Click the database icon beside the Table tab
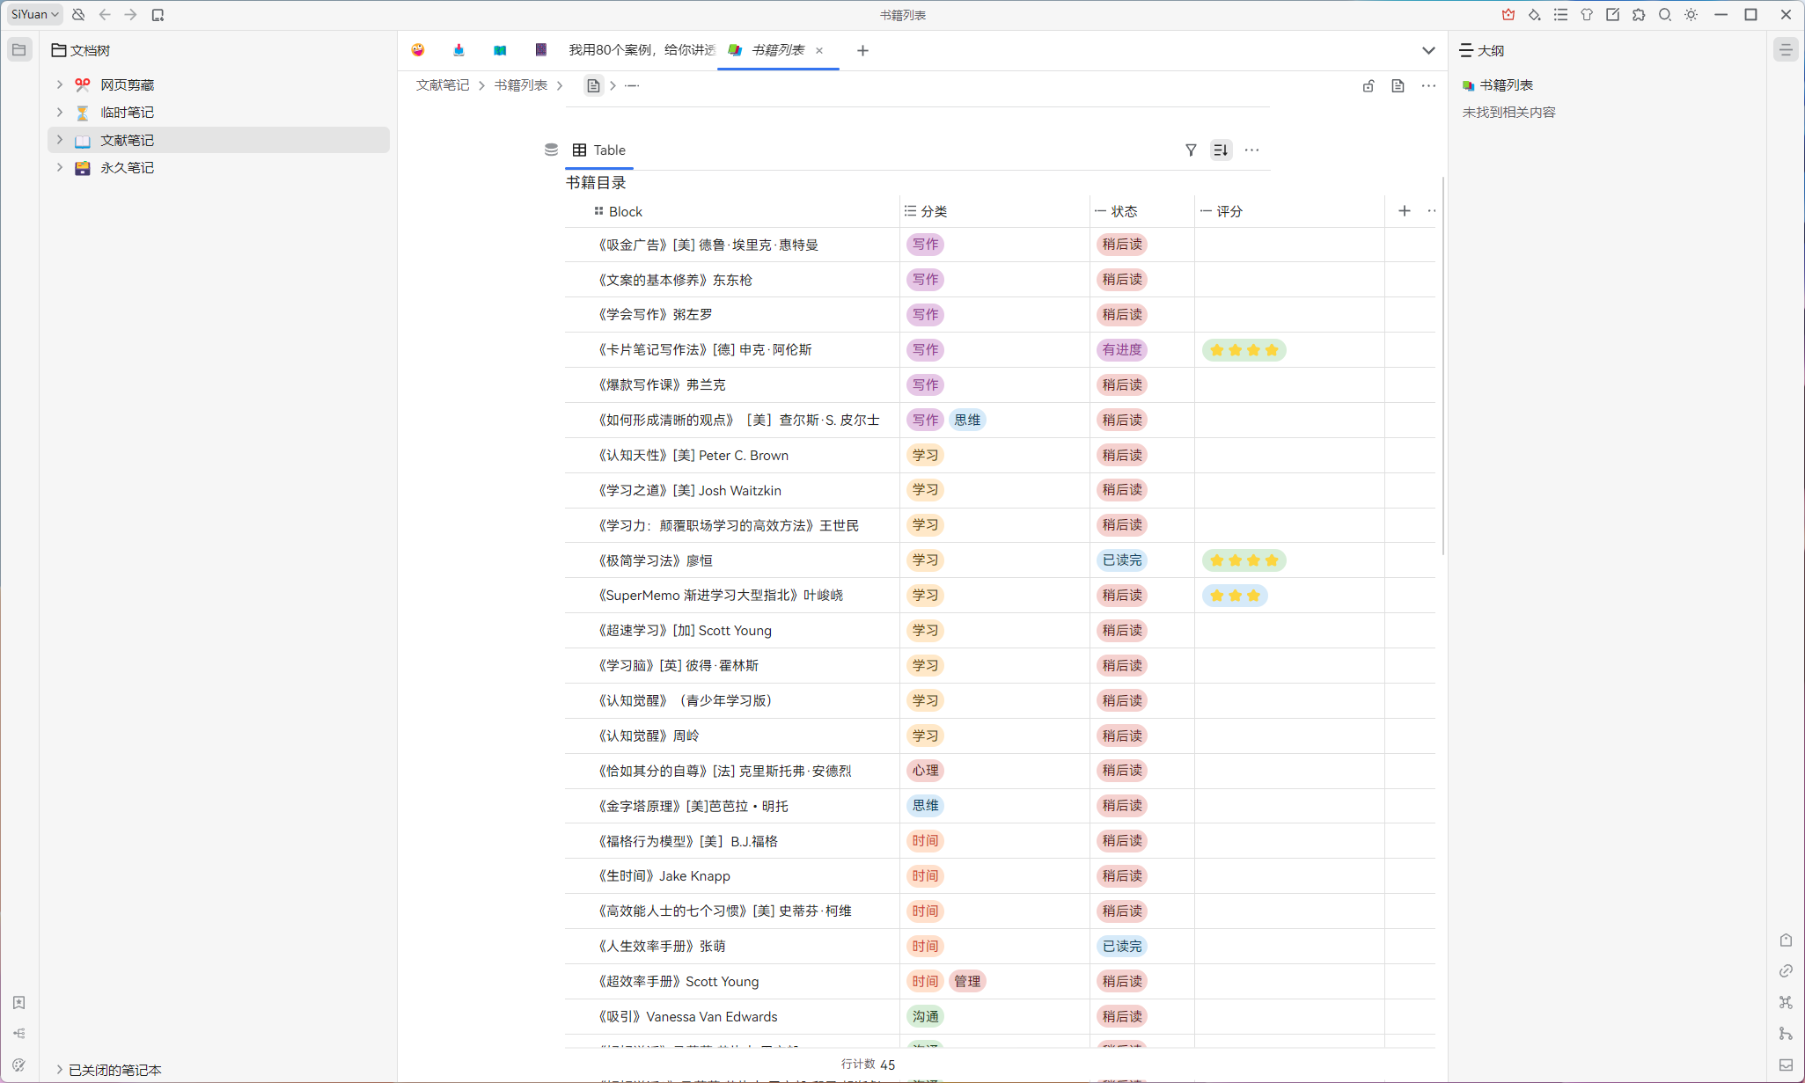This screenshot has height=1083, width=1805. click(551, 150)
